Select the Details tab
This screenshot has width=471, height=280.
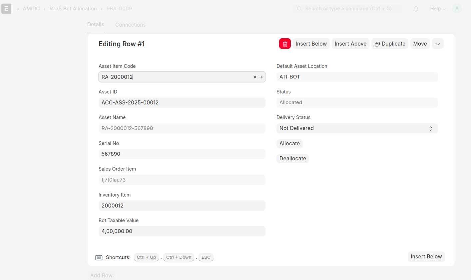(96, 25)
